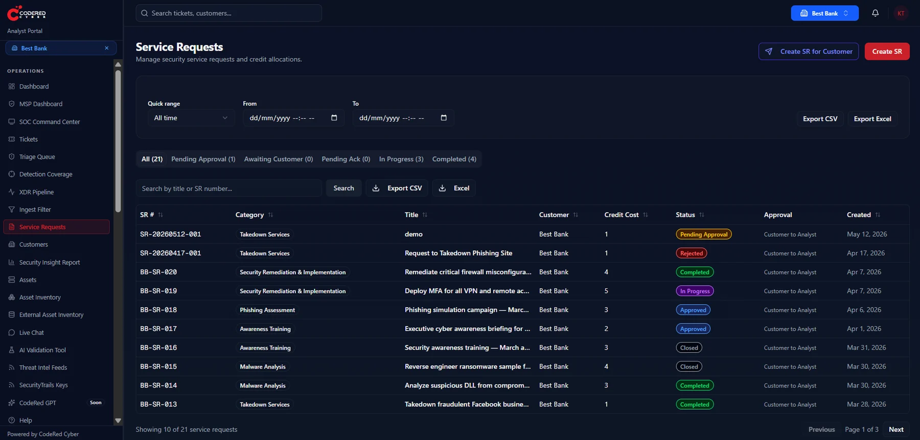Open the Best Bank tenant switcher

824,13
